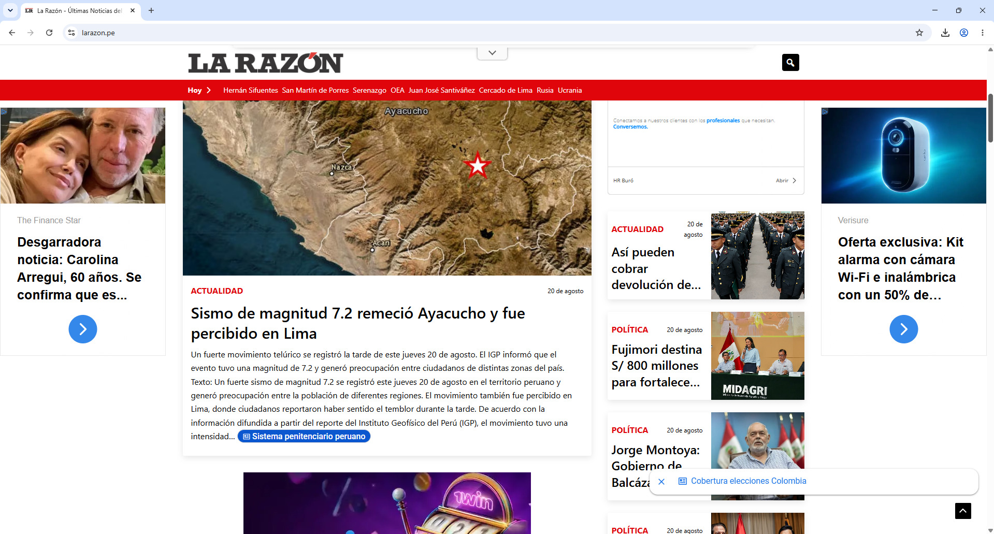
Task: Click the slot machine casino ad banner
Action: pyautogui.click(x=387, y=503)
